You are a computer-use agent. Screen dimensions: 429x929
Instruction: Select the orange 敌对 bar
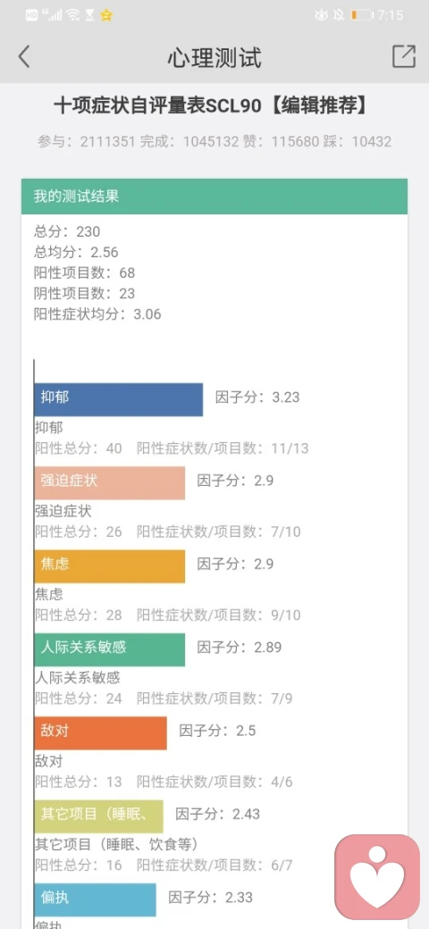[101, 732]
